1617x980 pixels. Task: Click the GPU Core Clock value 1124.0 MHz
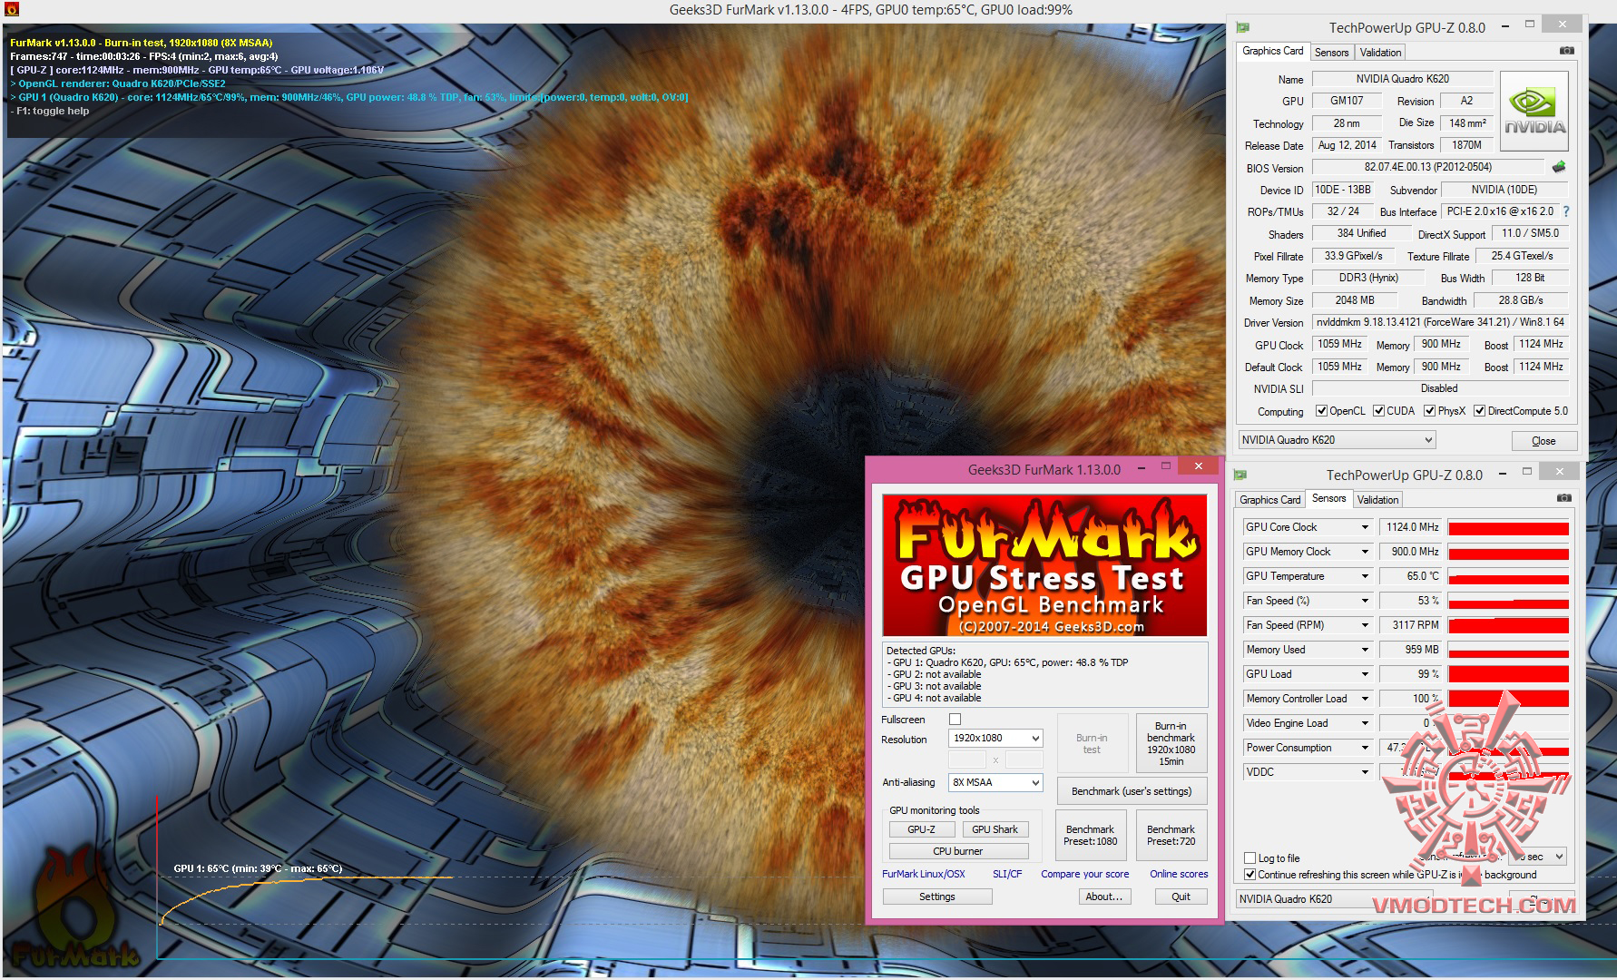click(1411, 527)
